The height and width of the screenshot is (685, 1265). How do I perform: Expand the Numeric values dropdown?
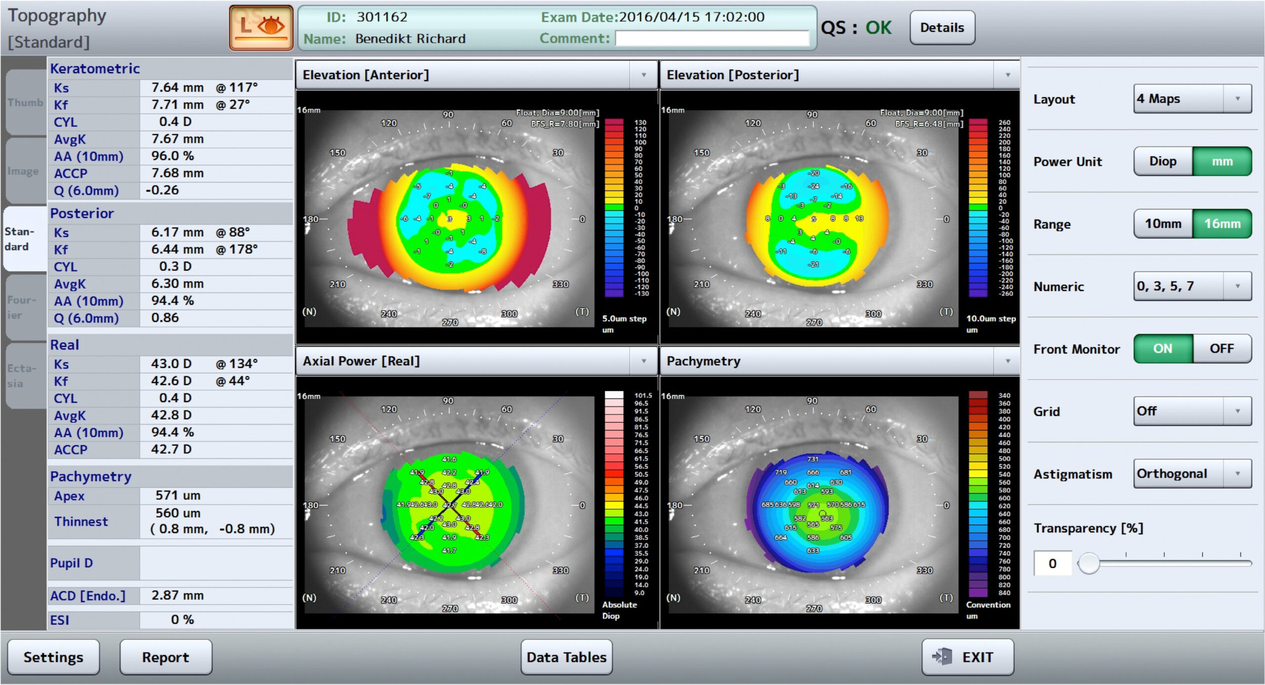coord(1192,286)
